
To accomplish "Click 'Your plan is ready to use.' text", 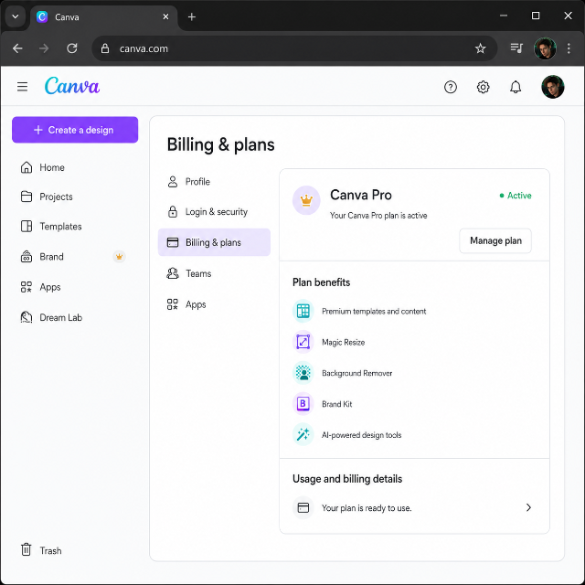I will tap(367, 508).
